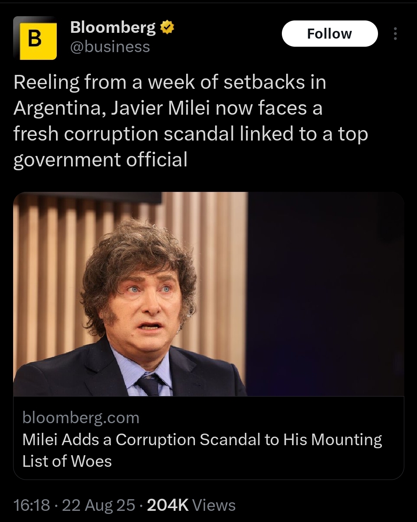Click the 16:18 post timestamp
Viewport: 417px width, 522px height.
(x=32, y=505)
